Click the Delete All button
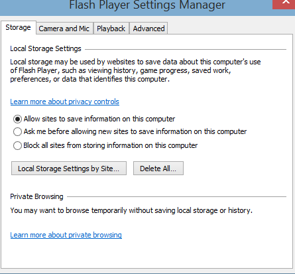 click(158, 169)
